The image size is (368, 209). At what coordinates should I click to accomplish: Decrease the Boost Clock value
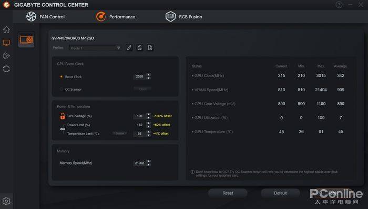point(148,78)
